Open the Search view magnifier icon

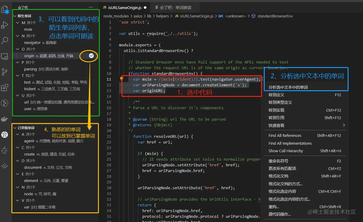click(x=5, y=41)
